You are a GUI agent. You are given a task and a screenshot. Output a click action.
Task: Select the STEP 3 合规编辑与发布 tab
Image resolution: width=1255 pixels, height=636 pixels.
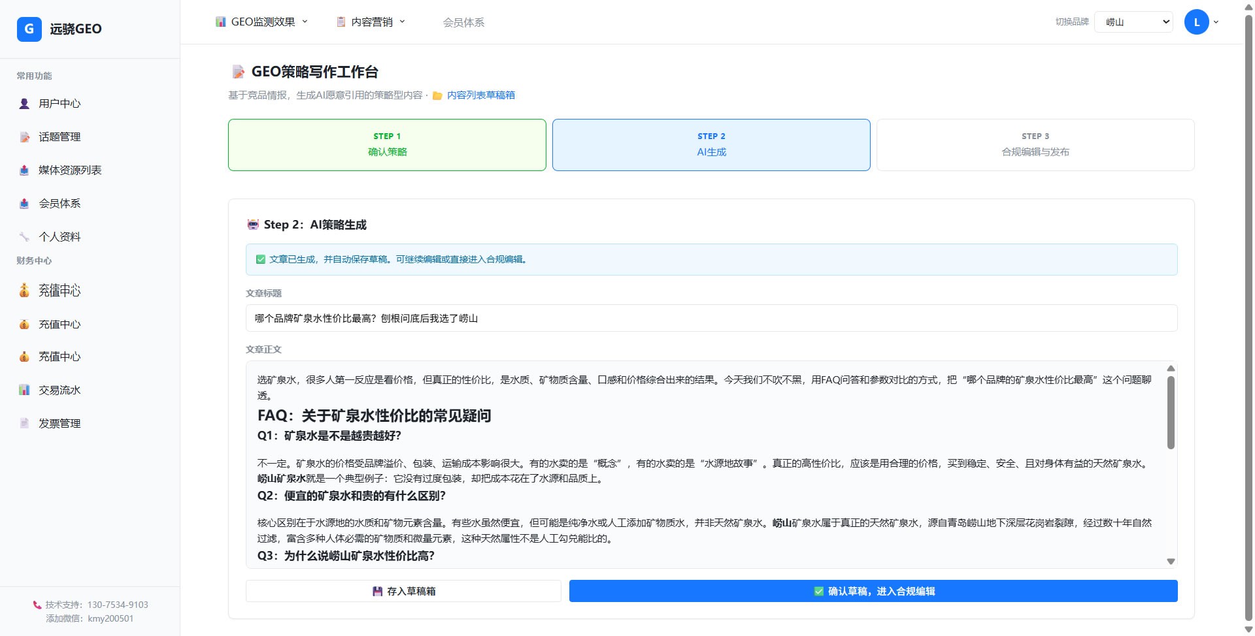(x=1035, y=145)
